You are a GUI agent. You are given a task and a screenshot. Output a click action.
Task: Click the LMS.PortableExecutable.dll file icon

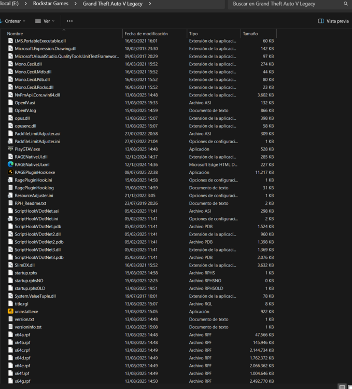click(x=10, y=40)
